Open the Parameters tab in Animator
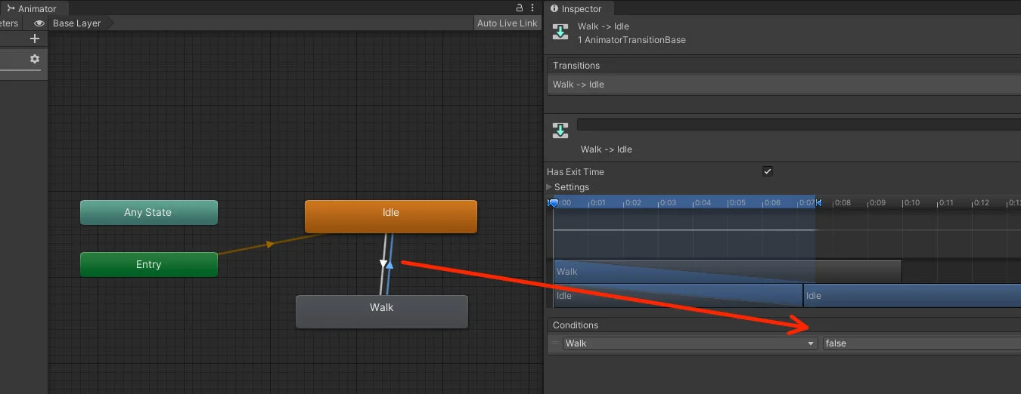Image resolution: width=1021 pixels, height=394 pixels. [9, 23]
